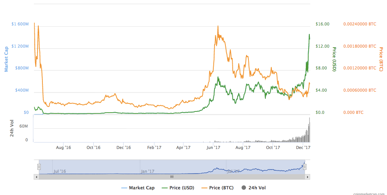Click the Price (BTC) axis title
Viewport: 387px width, 195px height.
(381, 59)
